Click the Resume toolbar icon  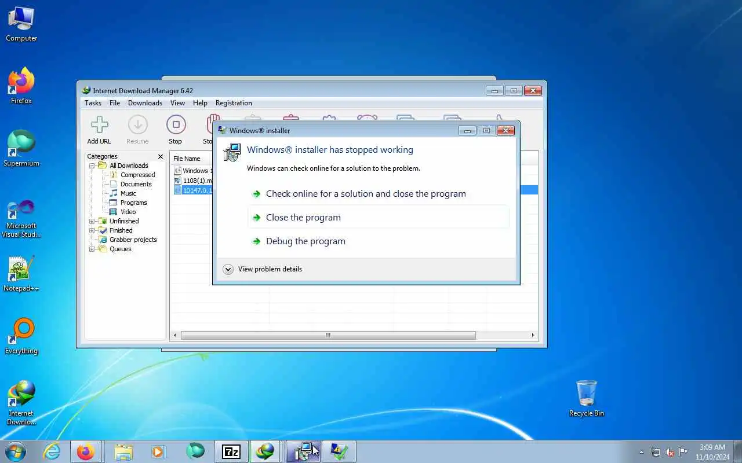pyautogui.click(x=138, y=130)
